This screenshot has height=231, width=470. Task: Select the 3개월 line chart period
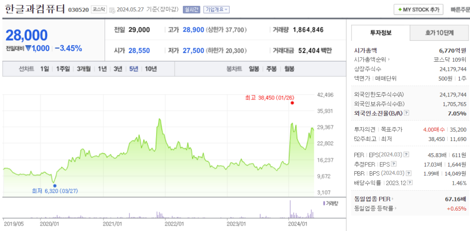(84, 69)
